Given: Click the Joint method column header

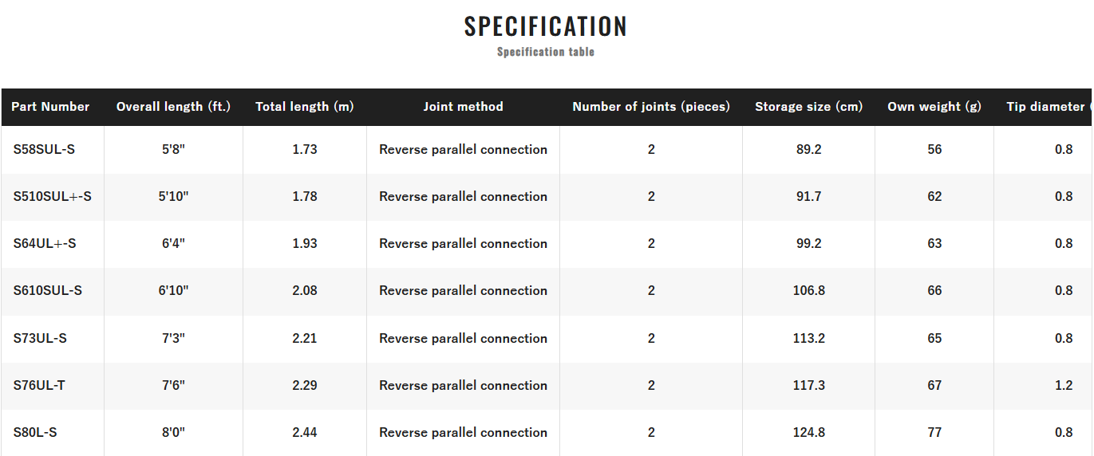Looking at the screenshot, I should [463, 107].
